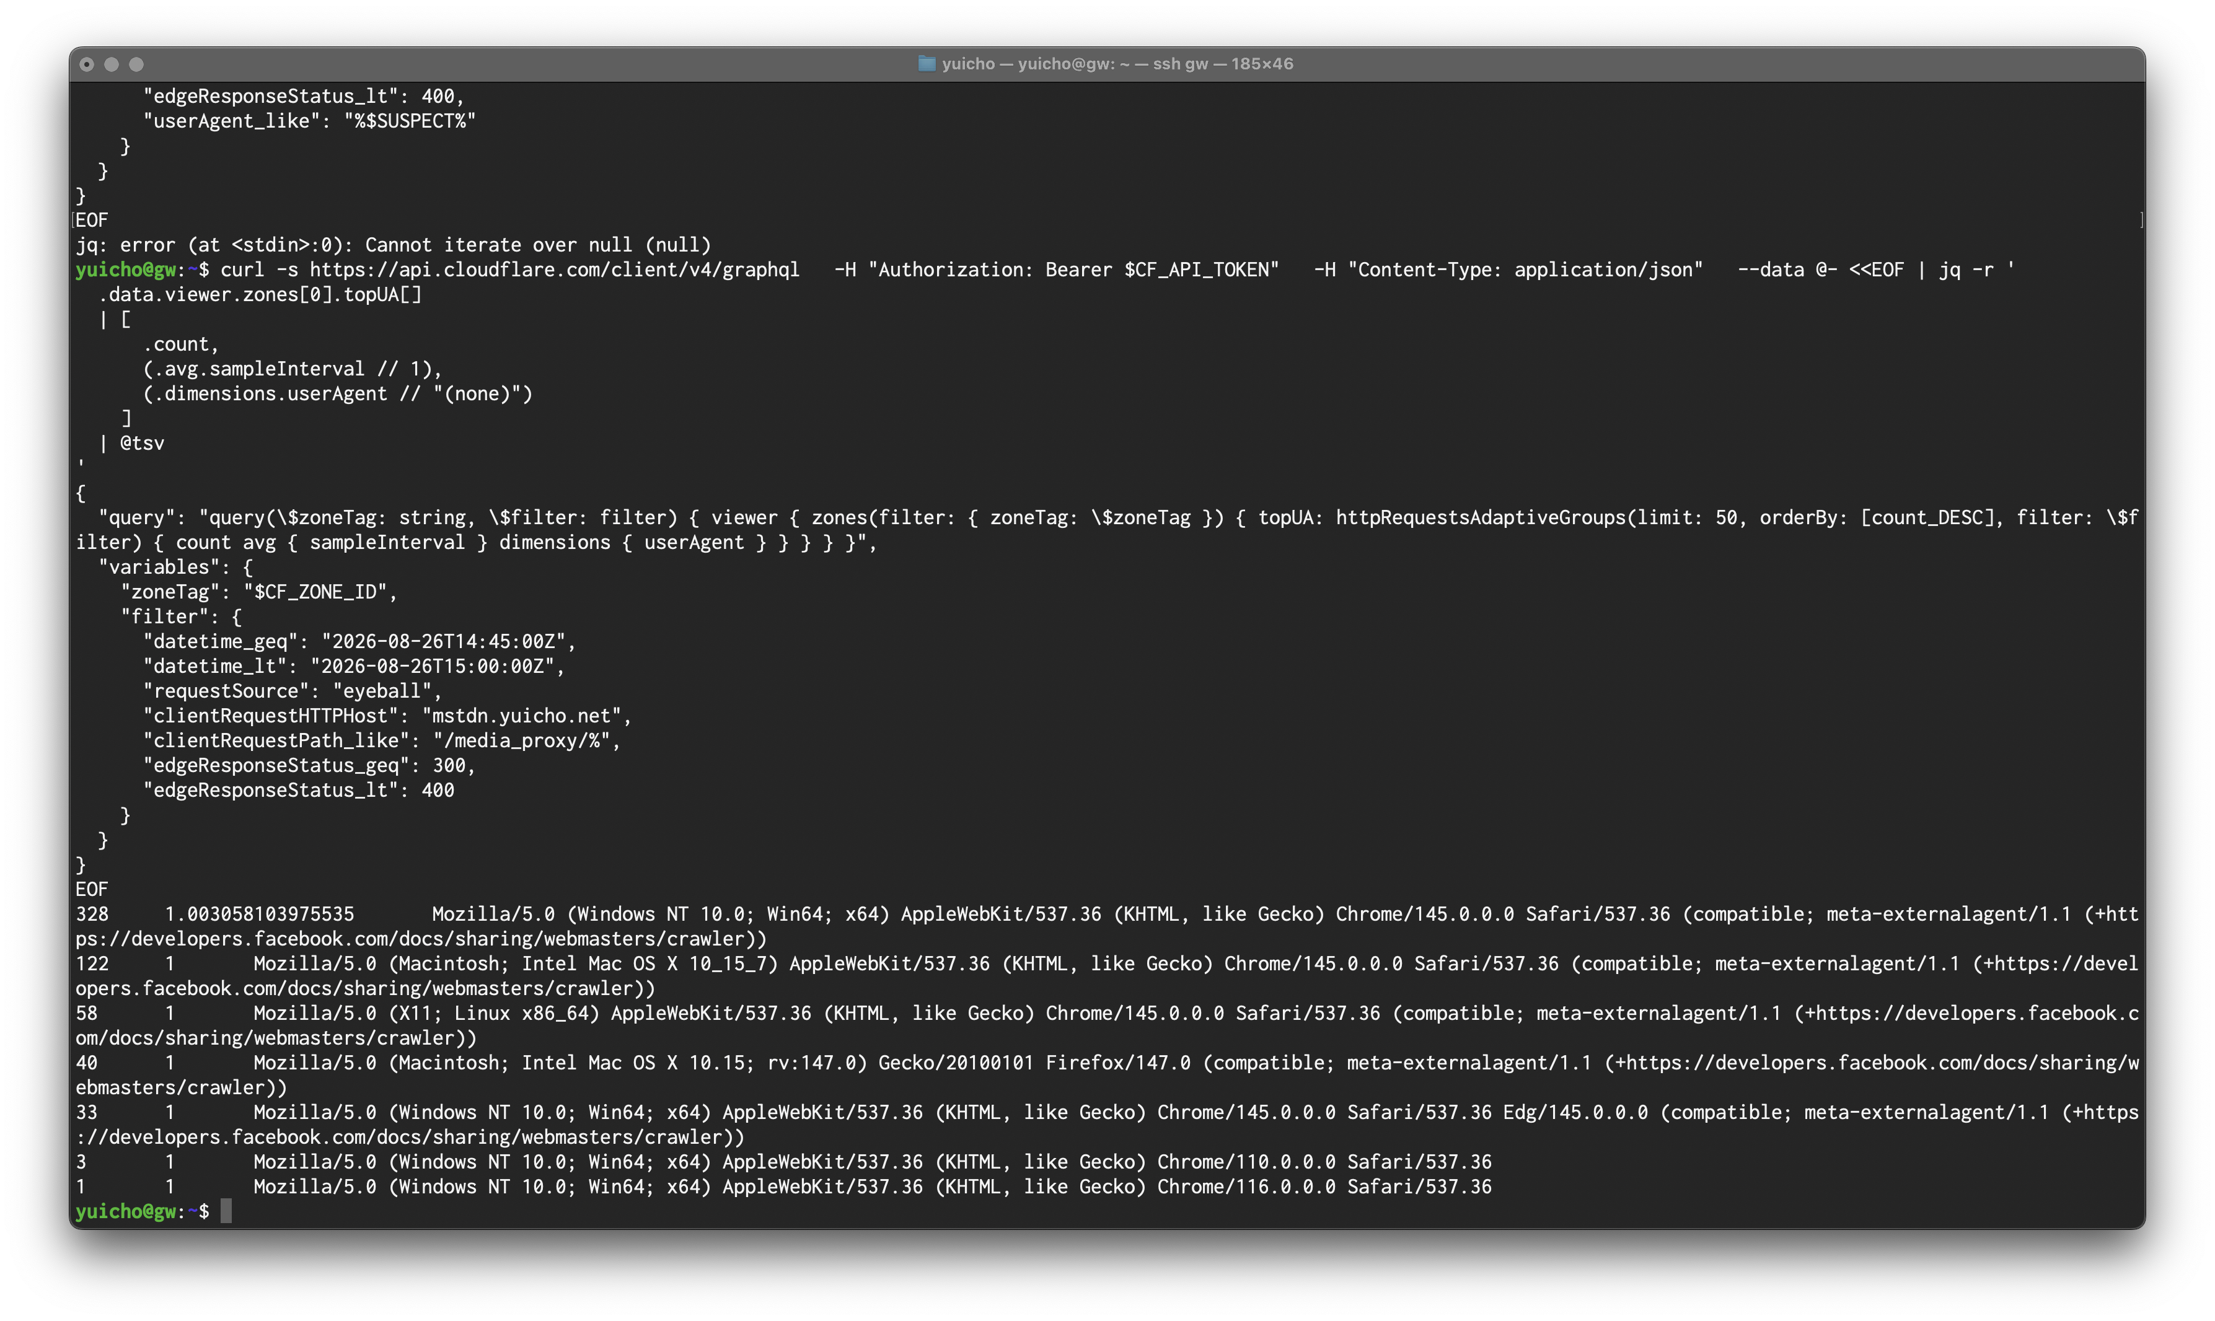
Task: Click 'Edg/145.0.0.0' in the user agent results
Action: tap(1575, 1113)
